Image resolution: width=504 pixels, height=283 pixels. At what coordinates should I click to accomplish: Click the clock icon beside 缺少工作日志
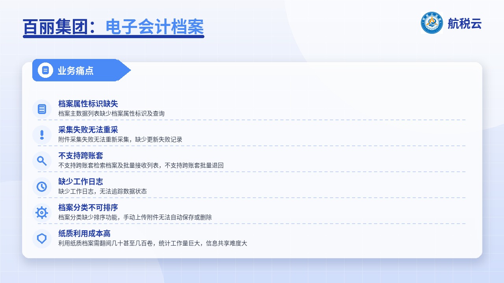42,187
